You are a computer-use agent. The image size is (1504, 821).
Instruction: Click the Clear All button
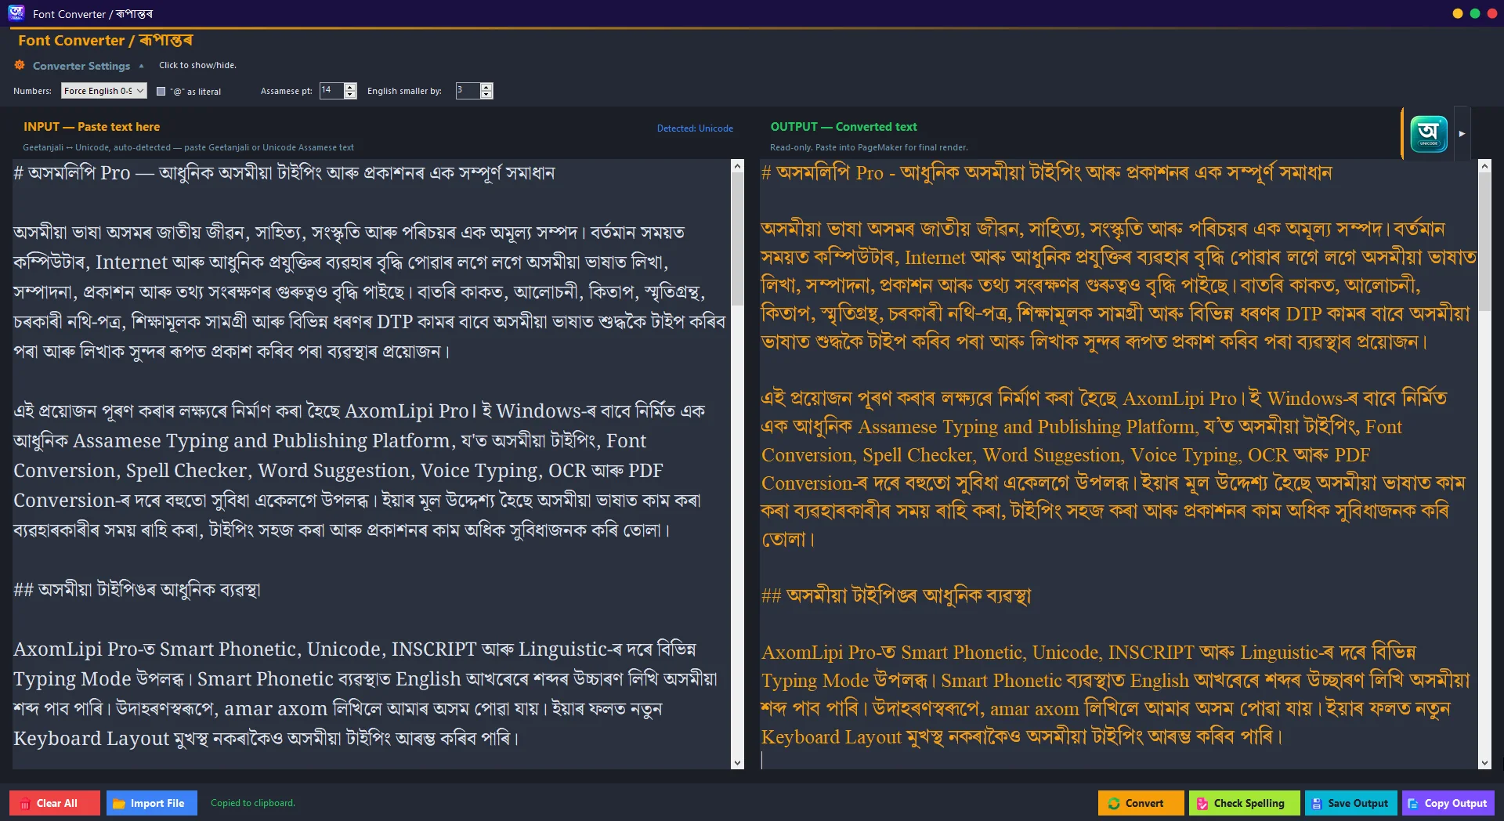(55, 803)
